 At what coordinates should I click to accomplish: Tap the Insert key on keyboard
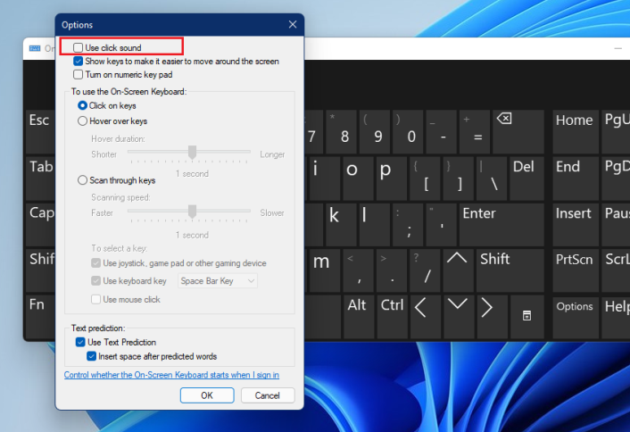point(576,225)
